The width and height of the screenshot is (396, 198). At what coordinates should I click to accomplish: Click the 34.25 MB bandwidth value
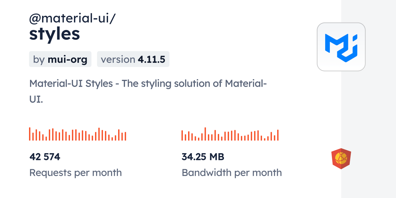coord(203,157)
